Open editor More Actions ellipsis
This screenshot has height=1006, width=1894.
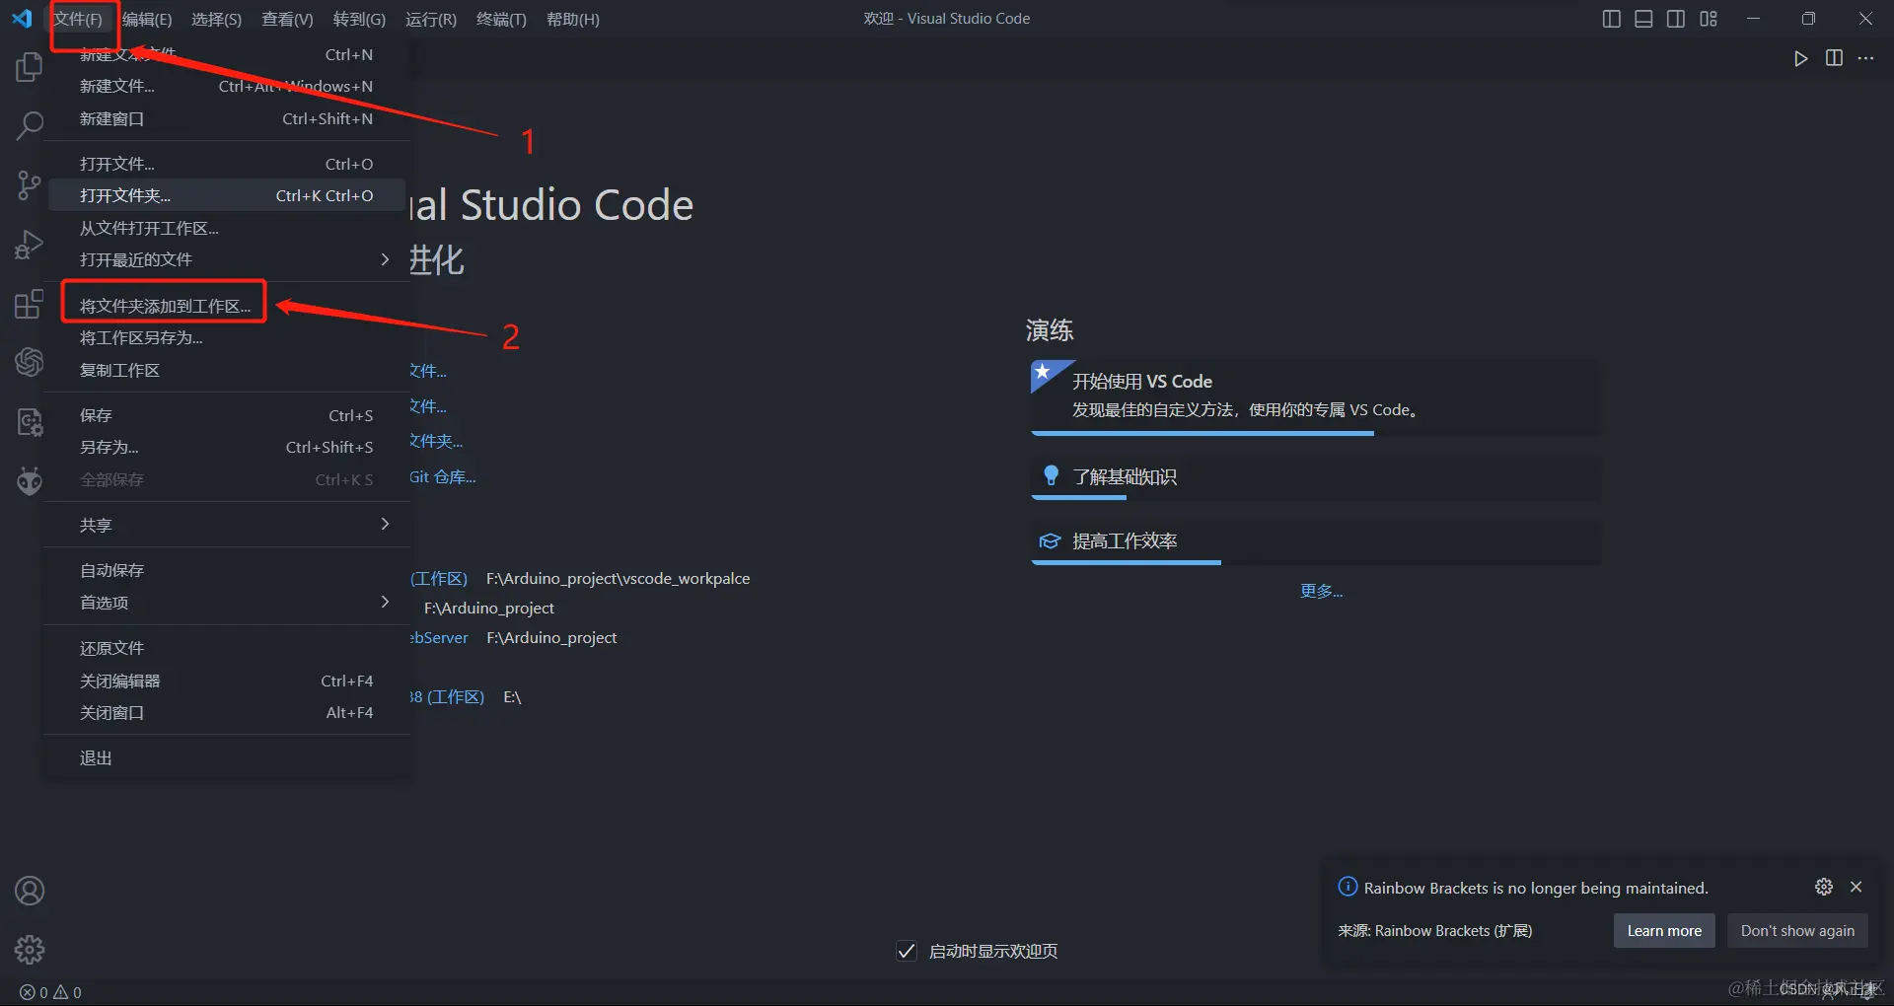(1865, 58)
